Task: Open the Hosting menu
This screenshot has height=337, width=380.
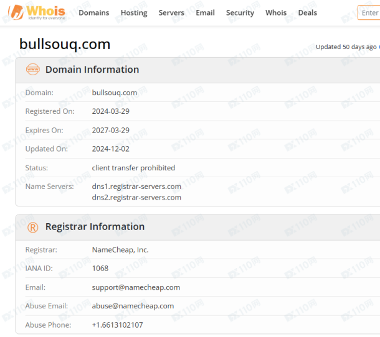Action: tap(134, 13)
